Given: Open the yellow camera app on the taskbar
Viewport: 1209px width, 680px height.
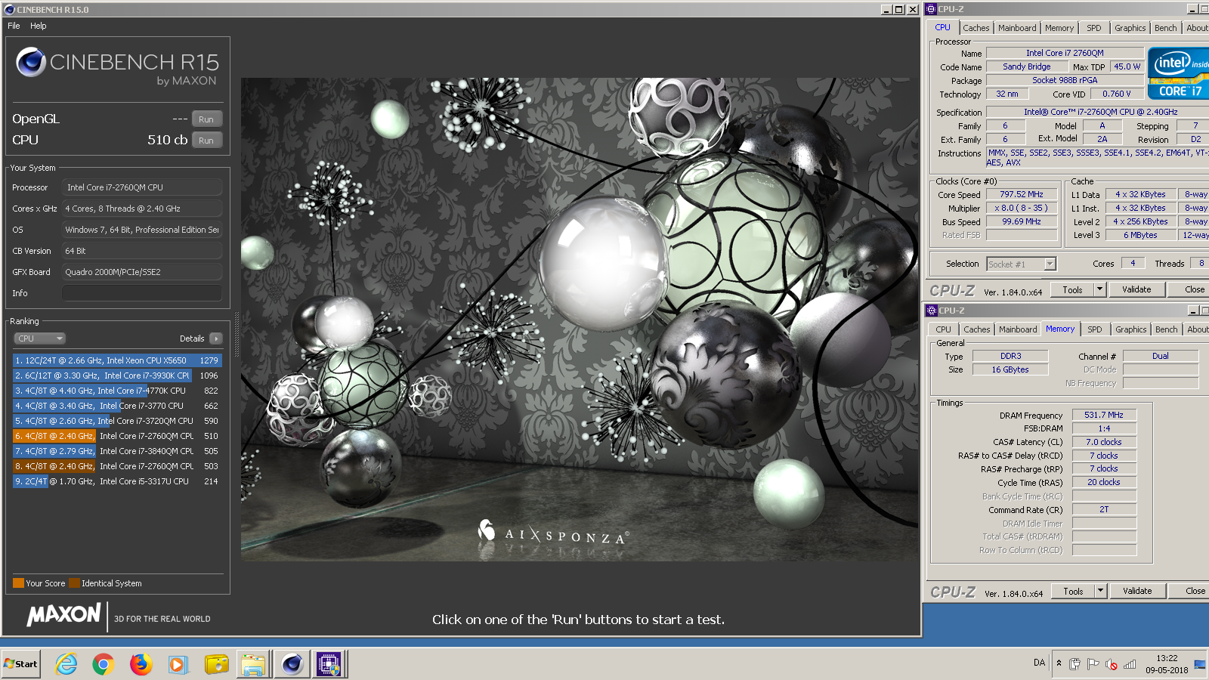Looking at the screenshot, I should pos(216,664).
